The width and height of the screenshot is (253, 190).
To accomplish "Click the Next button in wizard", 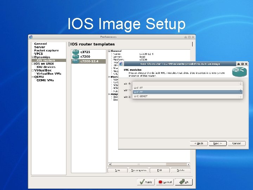I will [x=218, y=143].
